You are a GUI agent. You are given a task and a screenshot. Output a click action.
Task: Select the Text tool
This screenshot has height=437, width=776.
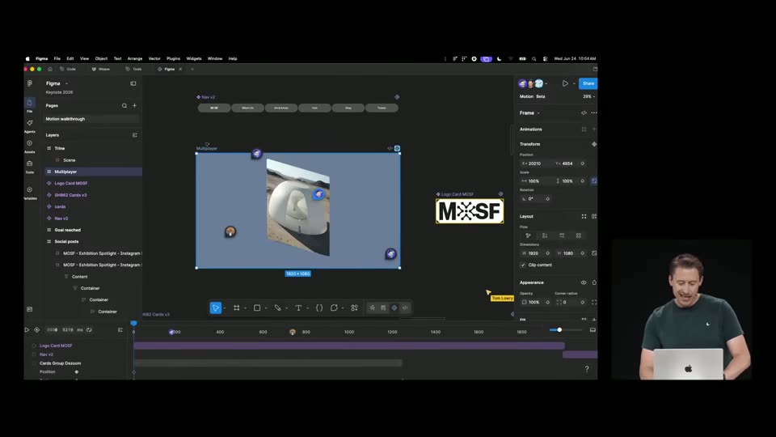click(298, 308)
